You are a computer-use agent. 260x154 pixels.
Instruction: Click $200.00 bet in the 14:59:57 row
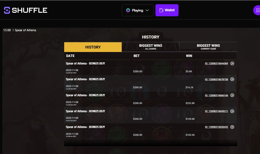coord(138,71)
